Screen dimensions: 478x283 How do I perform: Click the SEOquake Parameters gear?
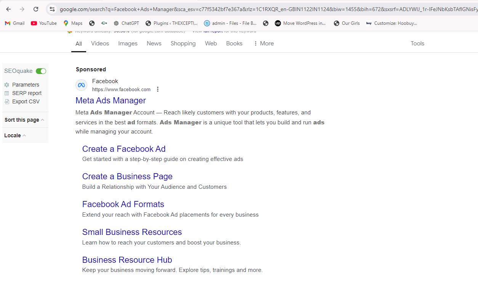[x=7, y=85]
